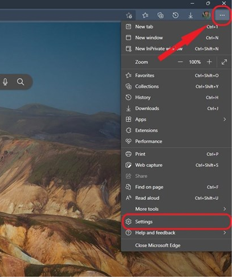Open the History toolbar icon

point(176,15)
